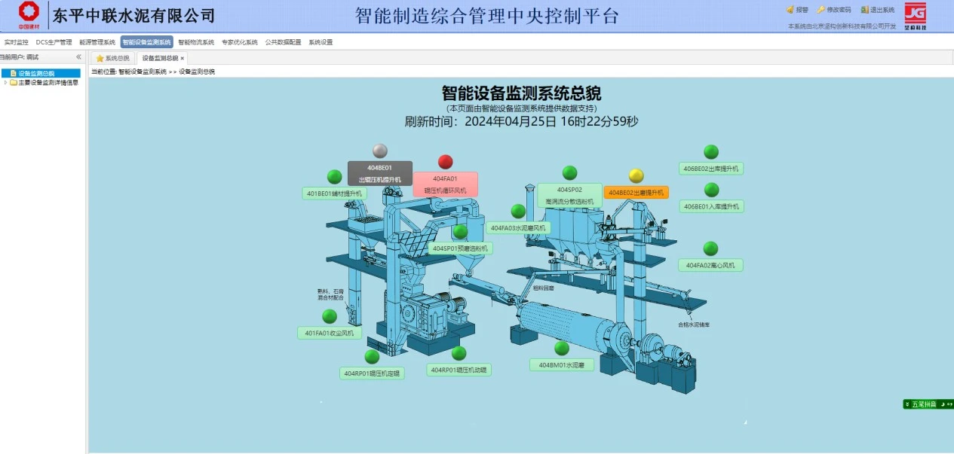Screen dimensions: 954x454
Task: Click 退出系统 to log out
Action: tap(878, 10)
